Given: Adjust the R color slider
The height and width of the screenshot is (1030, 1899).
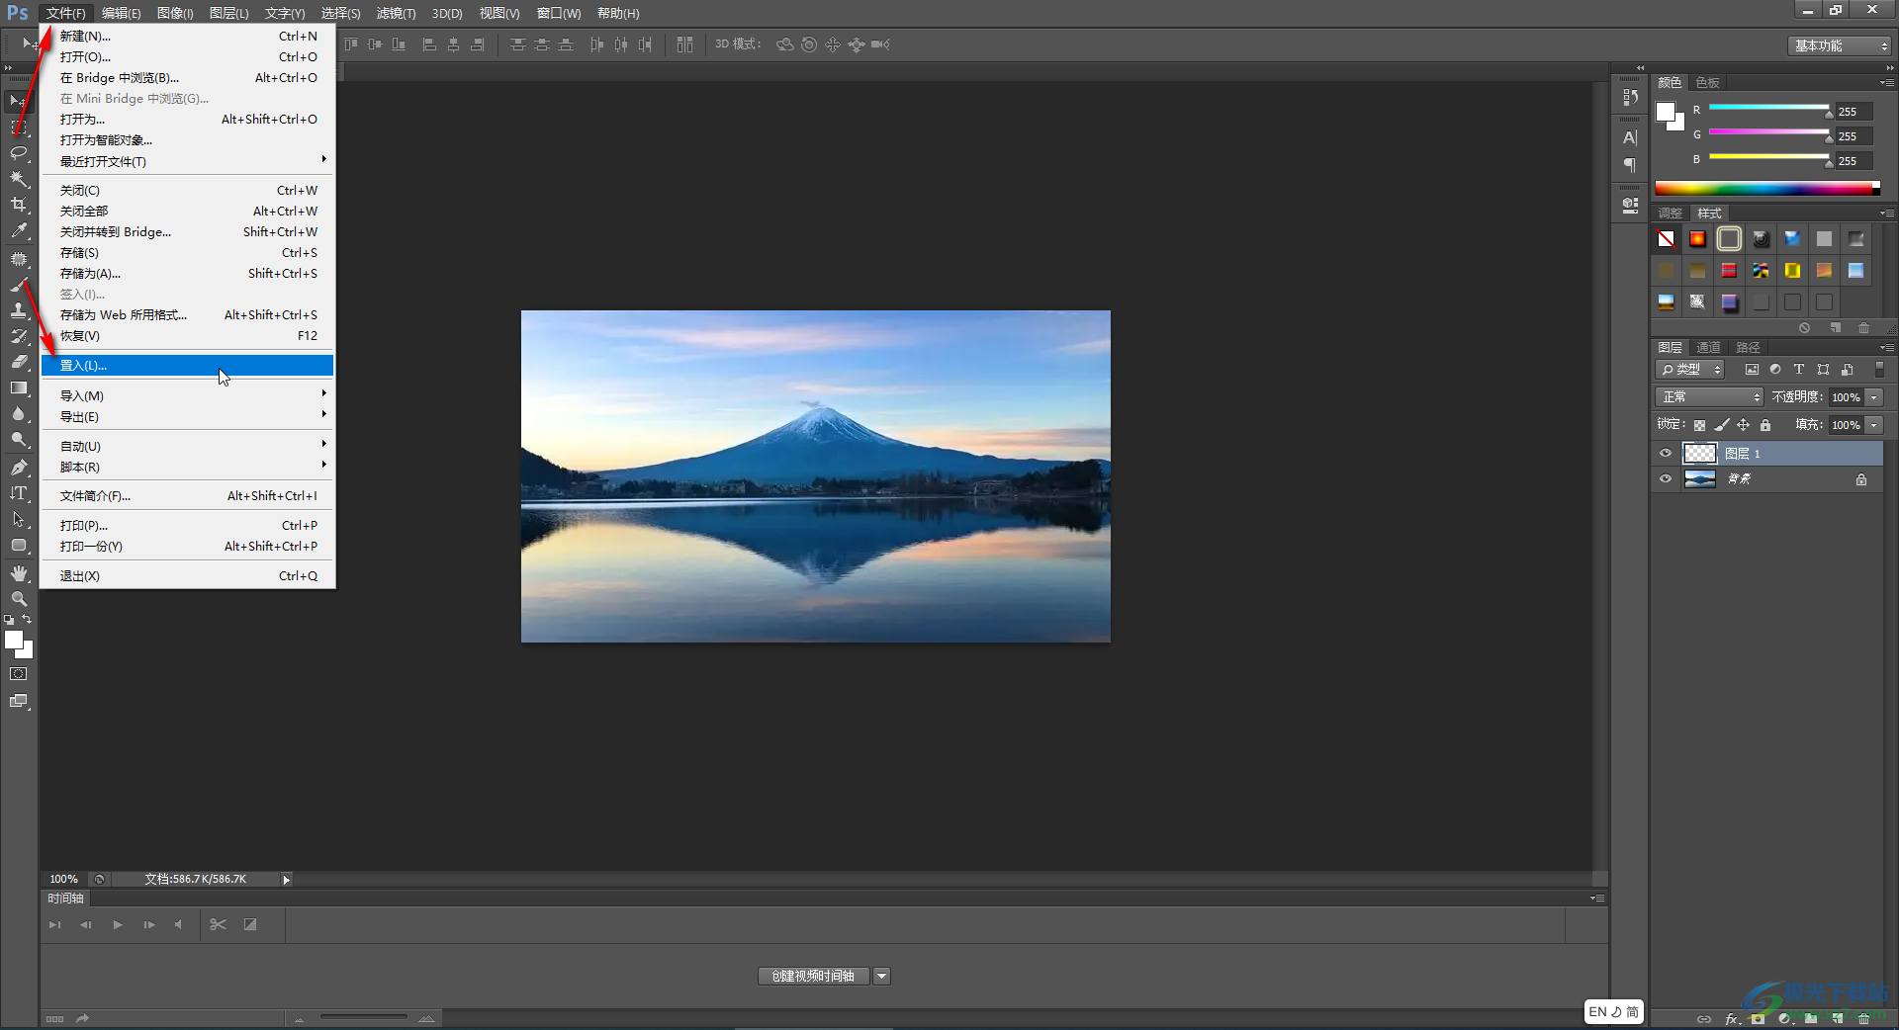Looking at the screenshot, I should pos(1769,109).
